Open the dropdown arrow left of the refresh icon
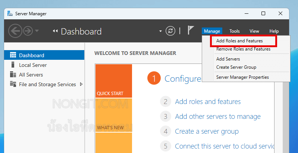This screenshot has width=298, height=153. point(161,31)
